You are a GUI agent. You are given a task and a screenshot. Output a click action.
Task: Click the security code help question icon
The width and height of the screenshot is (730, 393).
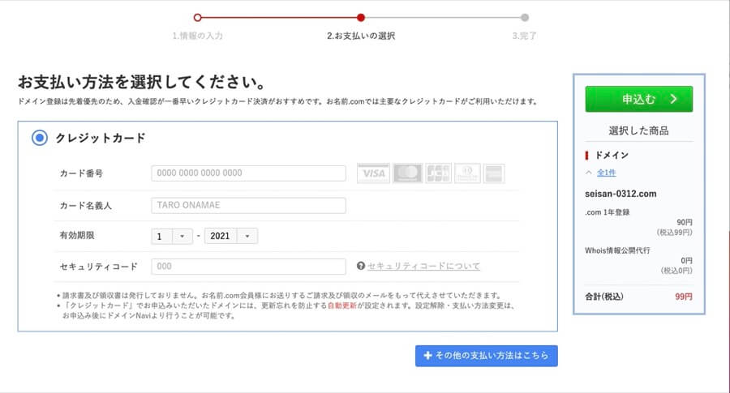tap(361, 266)
